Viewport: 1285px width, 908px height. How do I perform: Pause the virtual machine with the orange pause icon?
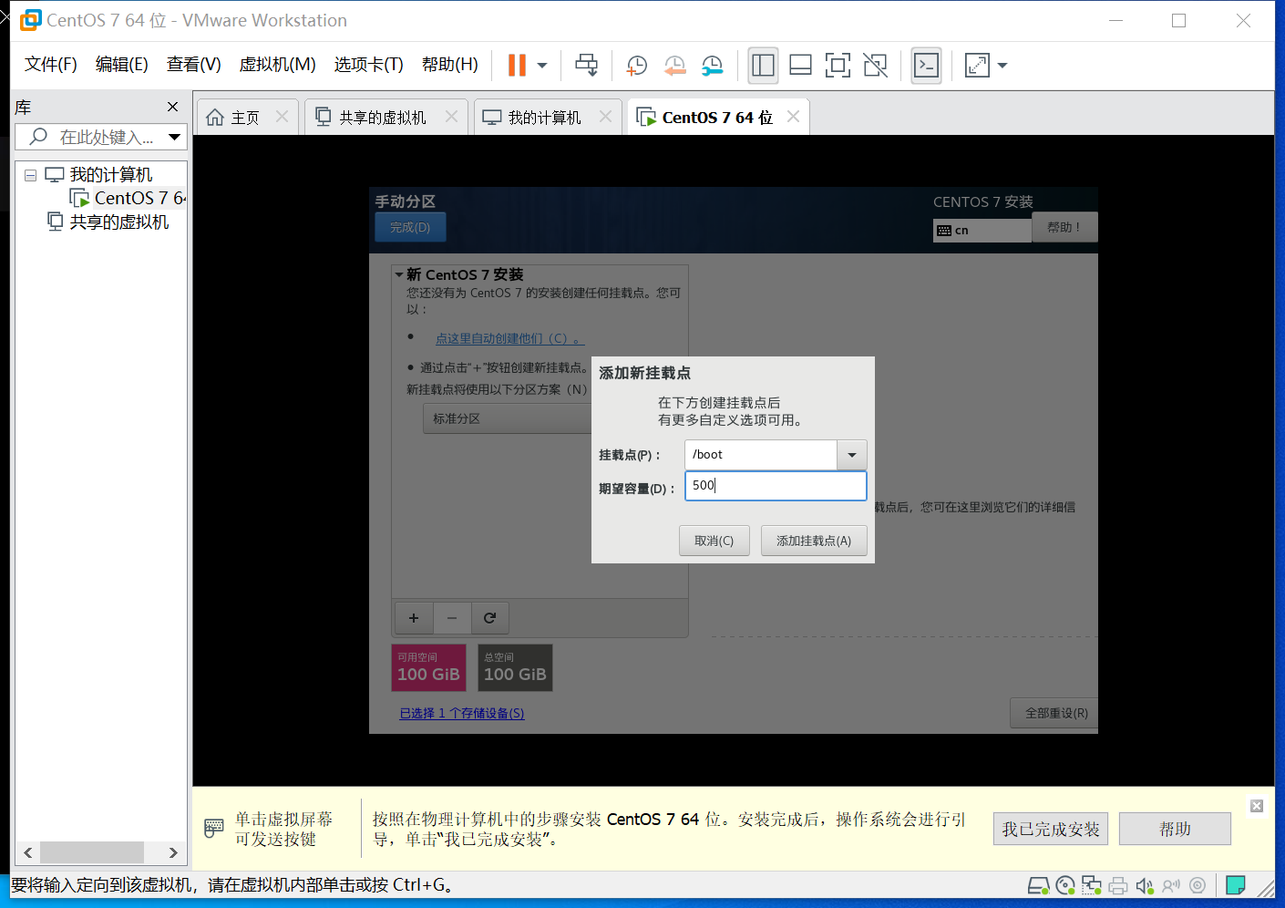coord(517,65)
